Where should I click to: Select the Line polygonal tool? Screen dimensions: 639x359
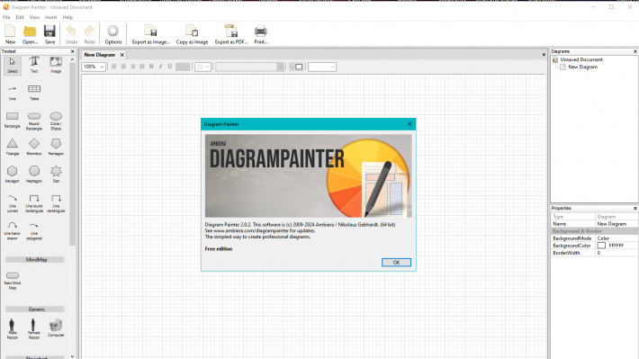coord(34,231)
